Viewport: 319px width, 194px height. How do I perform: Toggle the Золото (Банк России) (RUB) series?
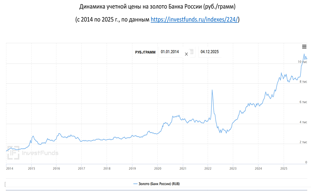tap(159, 184)
